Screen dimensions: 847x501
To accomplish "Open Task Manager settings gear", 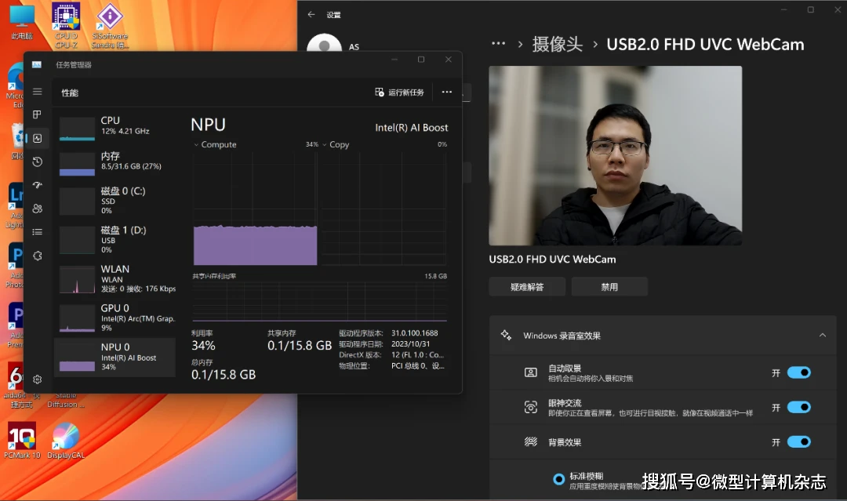I will click(36, 379).
